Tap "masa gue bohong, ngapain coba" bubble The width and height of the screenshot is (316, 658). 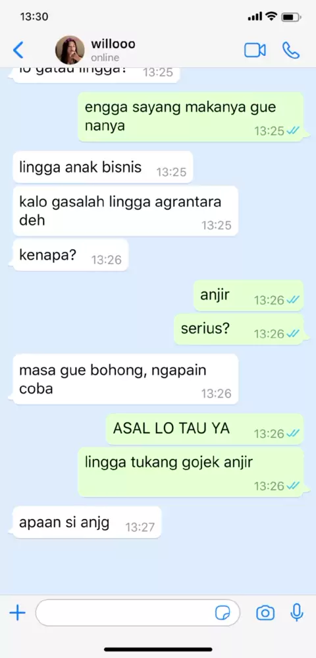coord(125,379)
